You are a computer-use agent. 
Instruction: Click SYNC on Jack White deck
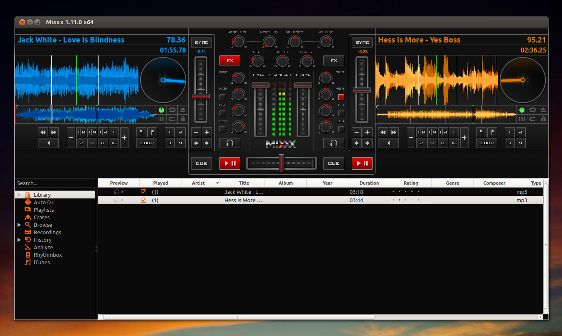pos(202,43)
